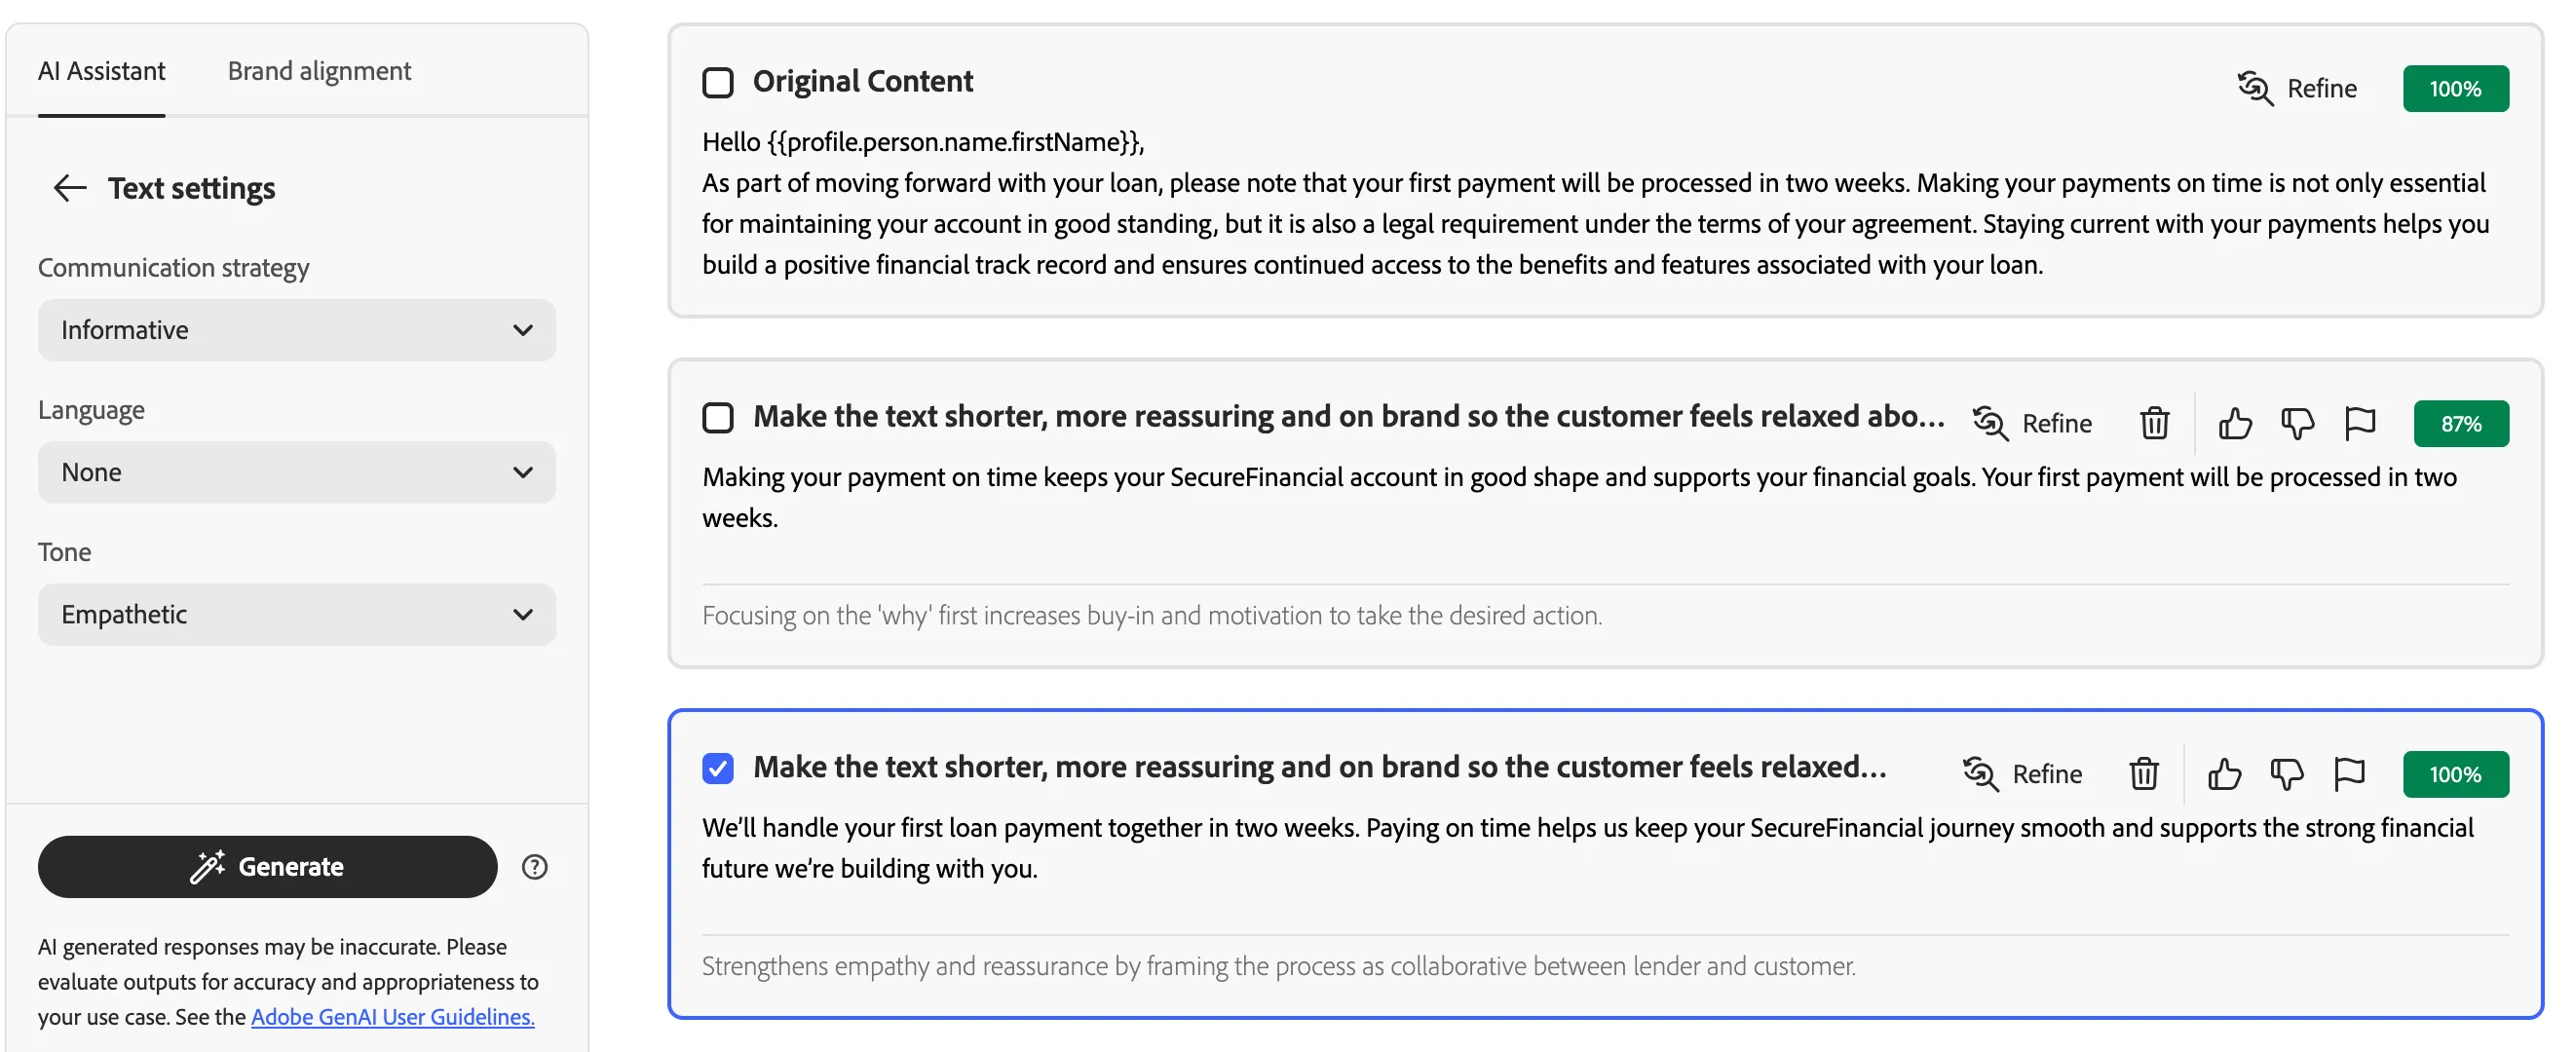Thumbs up the 87% scored variation

coord(2234,424)
